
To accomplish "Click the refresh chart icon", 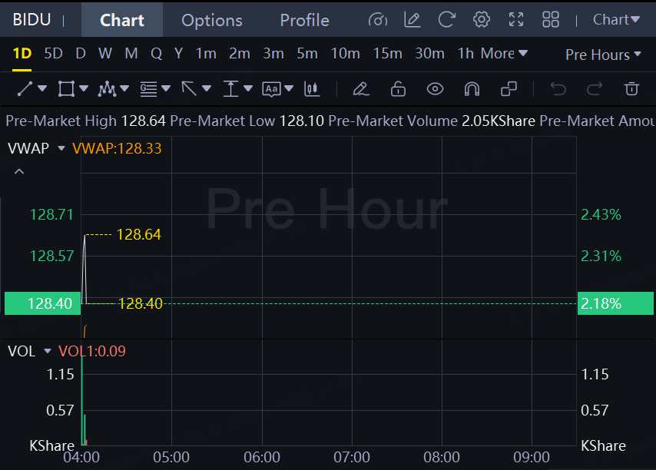I will point(446,20).
